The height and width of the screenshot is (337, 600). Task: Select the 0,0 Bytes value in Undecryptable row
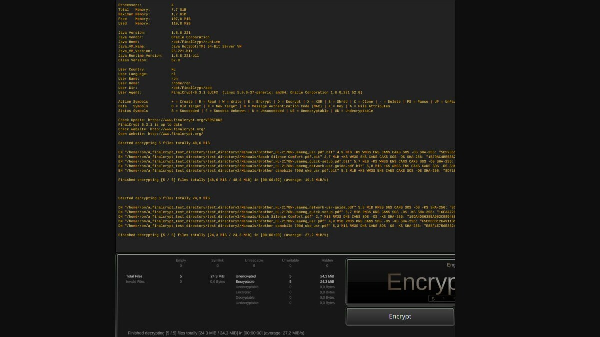[x=327, y=303]
